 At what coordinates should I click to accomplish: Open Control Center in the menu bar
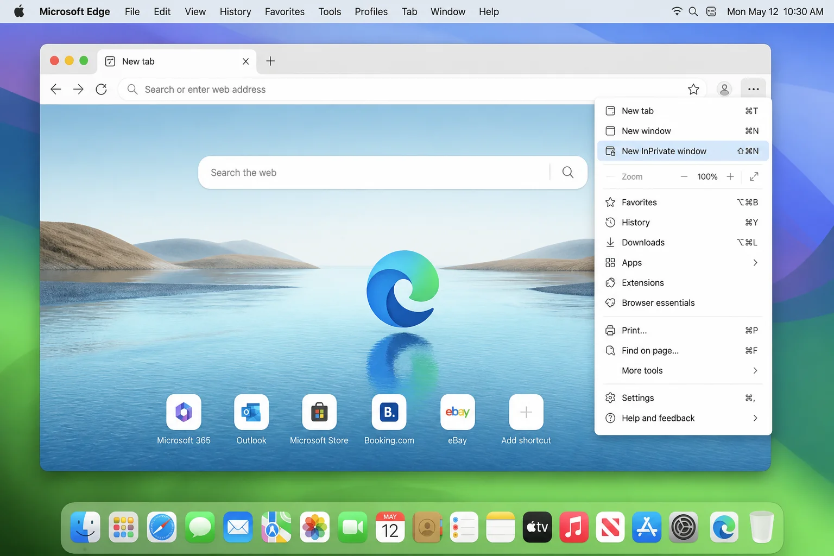[711, 11]
